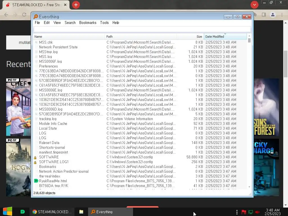Sort results by Size column header

(x=190, y=37)
